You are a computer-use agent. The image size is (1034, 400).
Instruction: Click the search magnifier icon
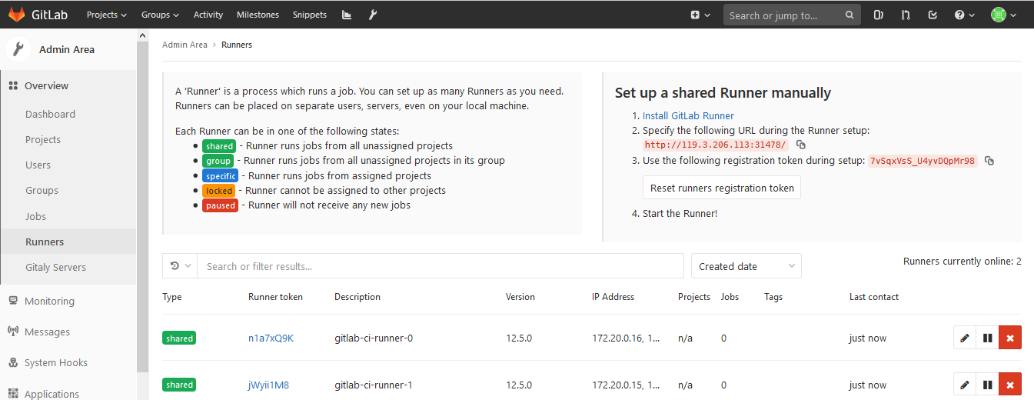[849, 15]
